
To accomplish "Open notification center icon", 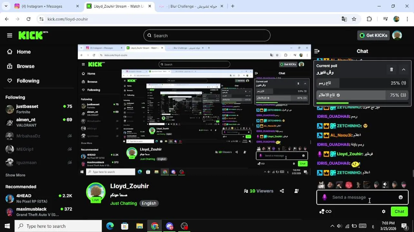I will pyautogui.click(x=404, y=226).
